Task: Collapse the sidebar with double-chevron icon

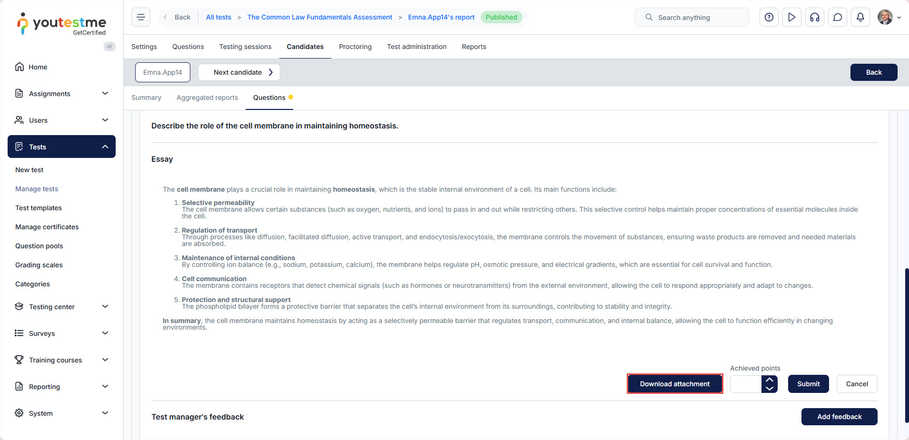Action: 109,46
